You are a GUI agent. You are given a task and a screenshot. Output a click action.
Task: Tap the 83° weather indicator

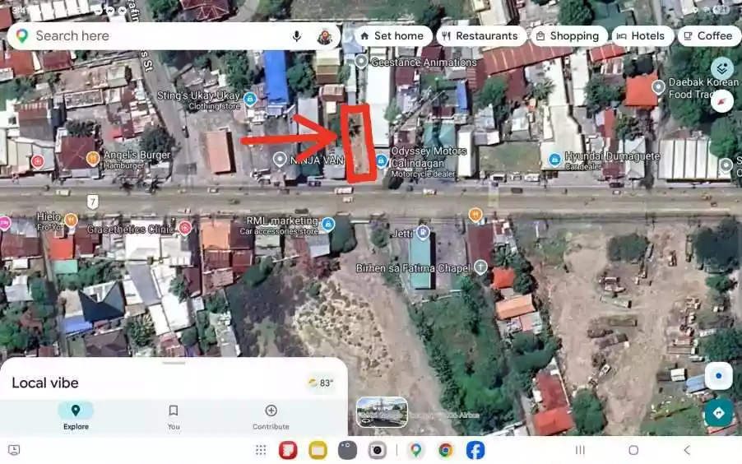322,383
